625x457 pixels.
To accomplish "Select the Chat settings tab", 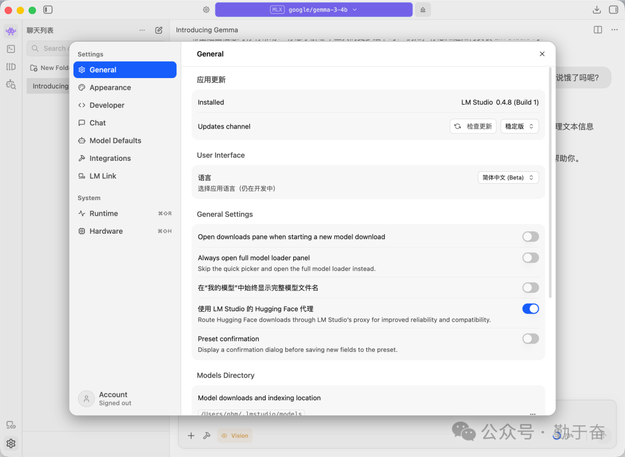I will point(125,123).
